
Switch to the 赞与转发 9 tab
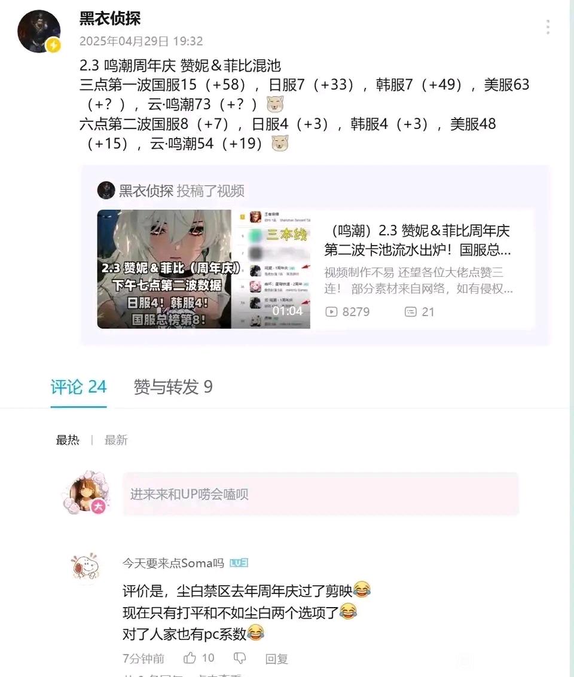click(x=173, y=387)
